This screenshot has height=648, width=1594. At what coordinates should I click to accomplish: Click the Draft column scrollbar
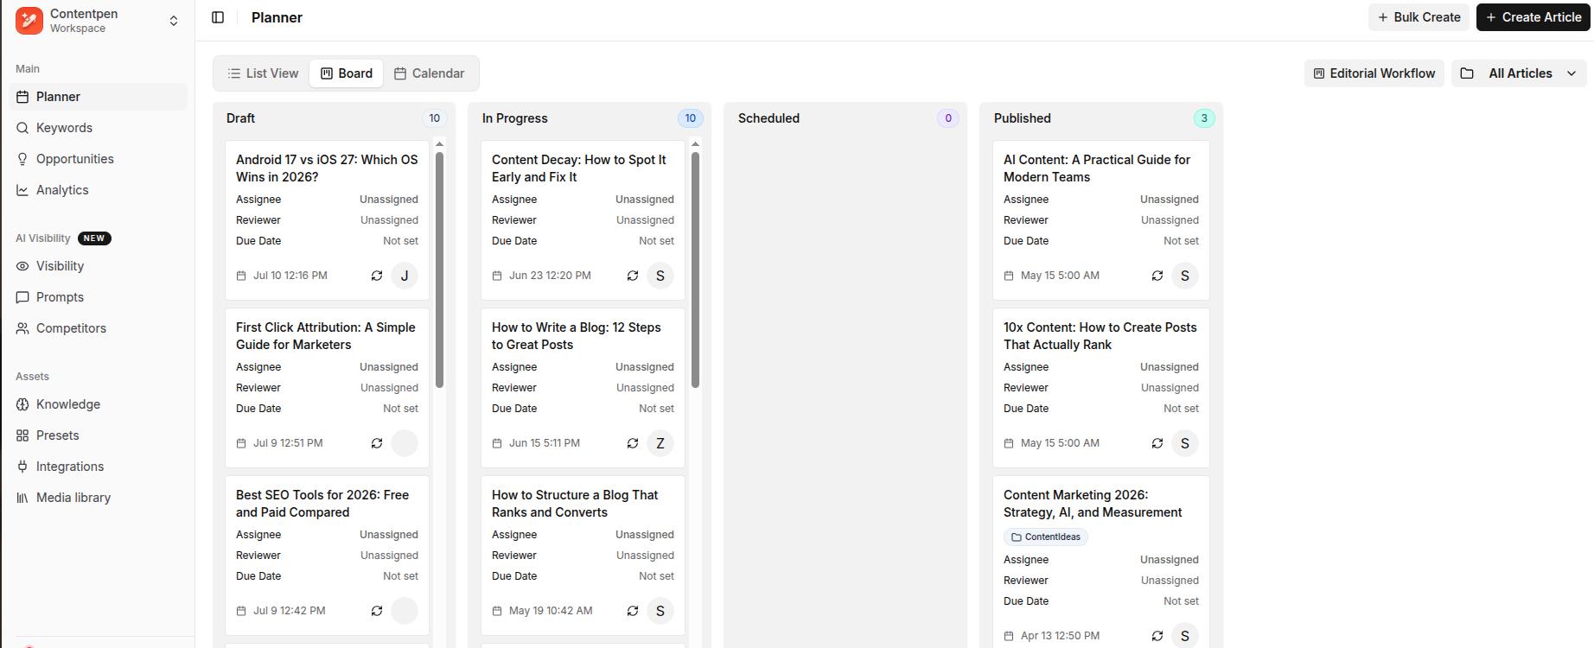[439, 270]
